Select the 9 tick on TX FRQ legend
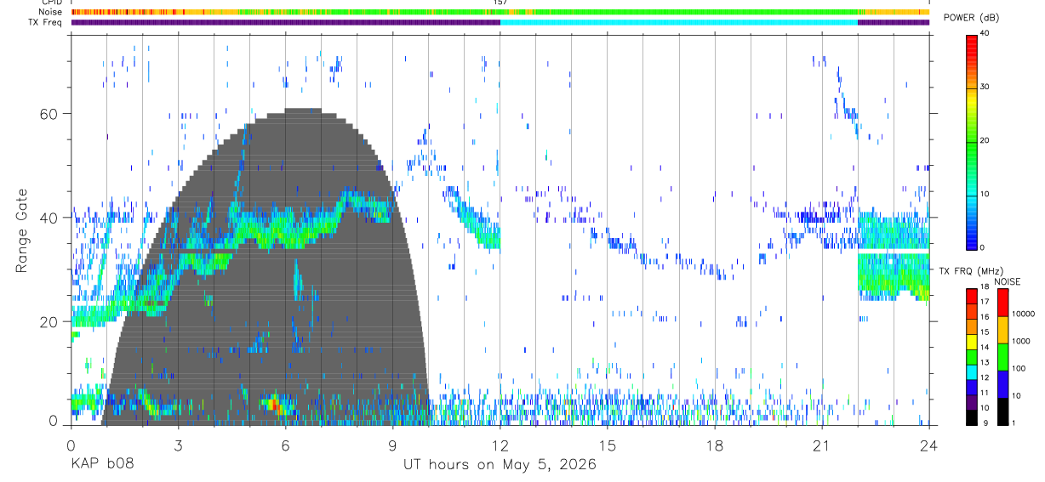 point(985,422)
